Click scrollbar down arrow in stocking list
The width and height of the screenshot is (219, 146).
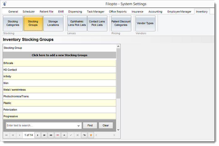(x=118, y=130)
